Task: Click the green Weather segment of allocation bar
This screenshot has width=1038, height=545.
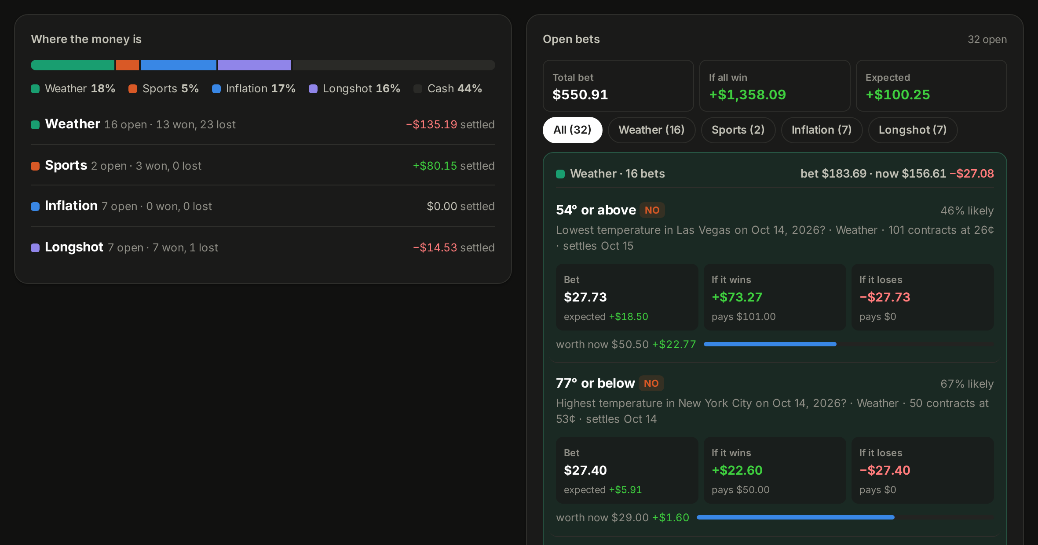Action: [73, 65]
